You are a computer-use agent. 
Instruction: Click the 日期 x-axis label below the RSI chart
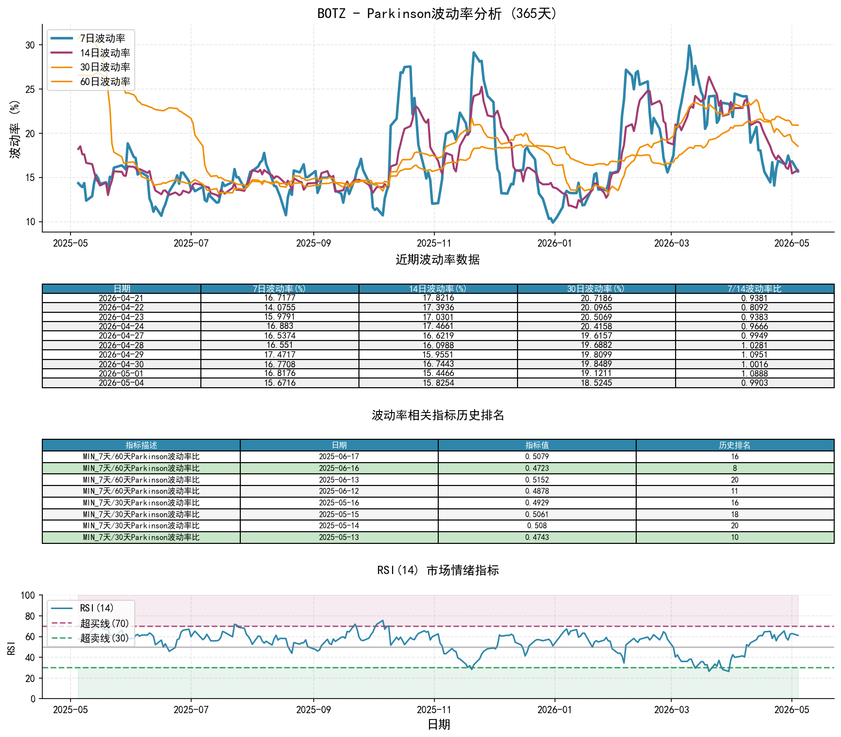pyautogui.click(x=438, y=725)
